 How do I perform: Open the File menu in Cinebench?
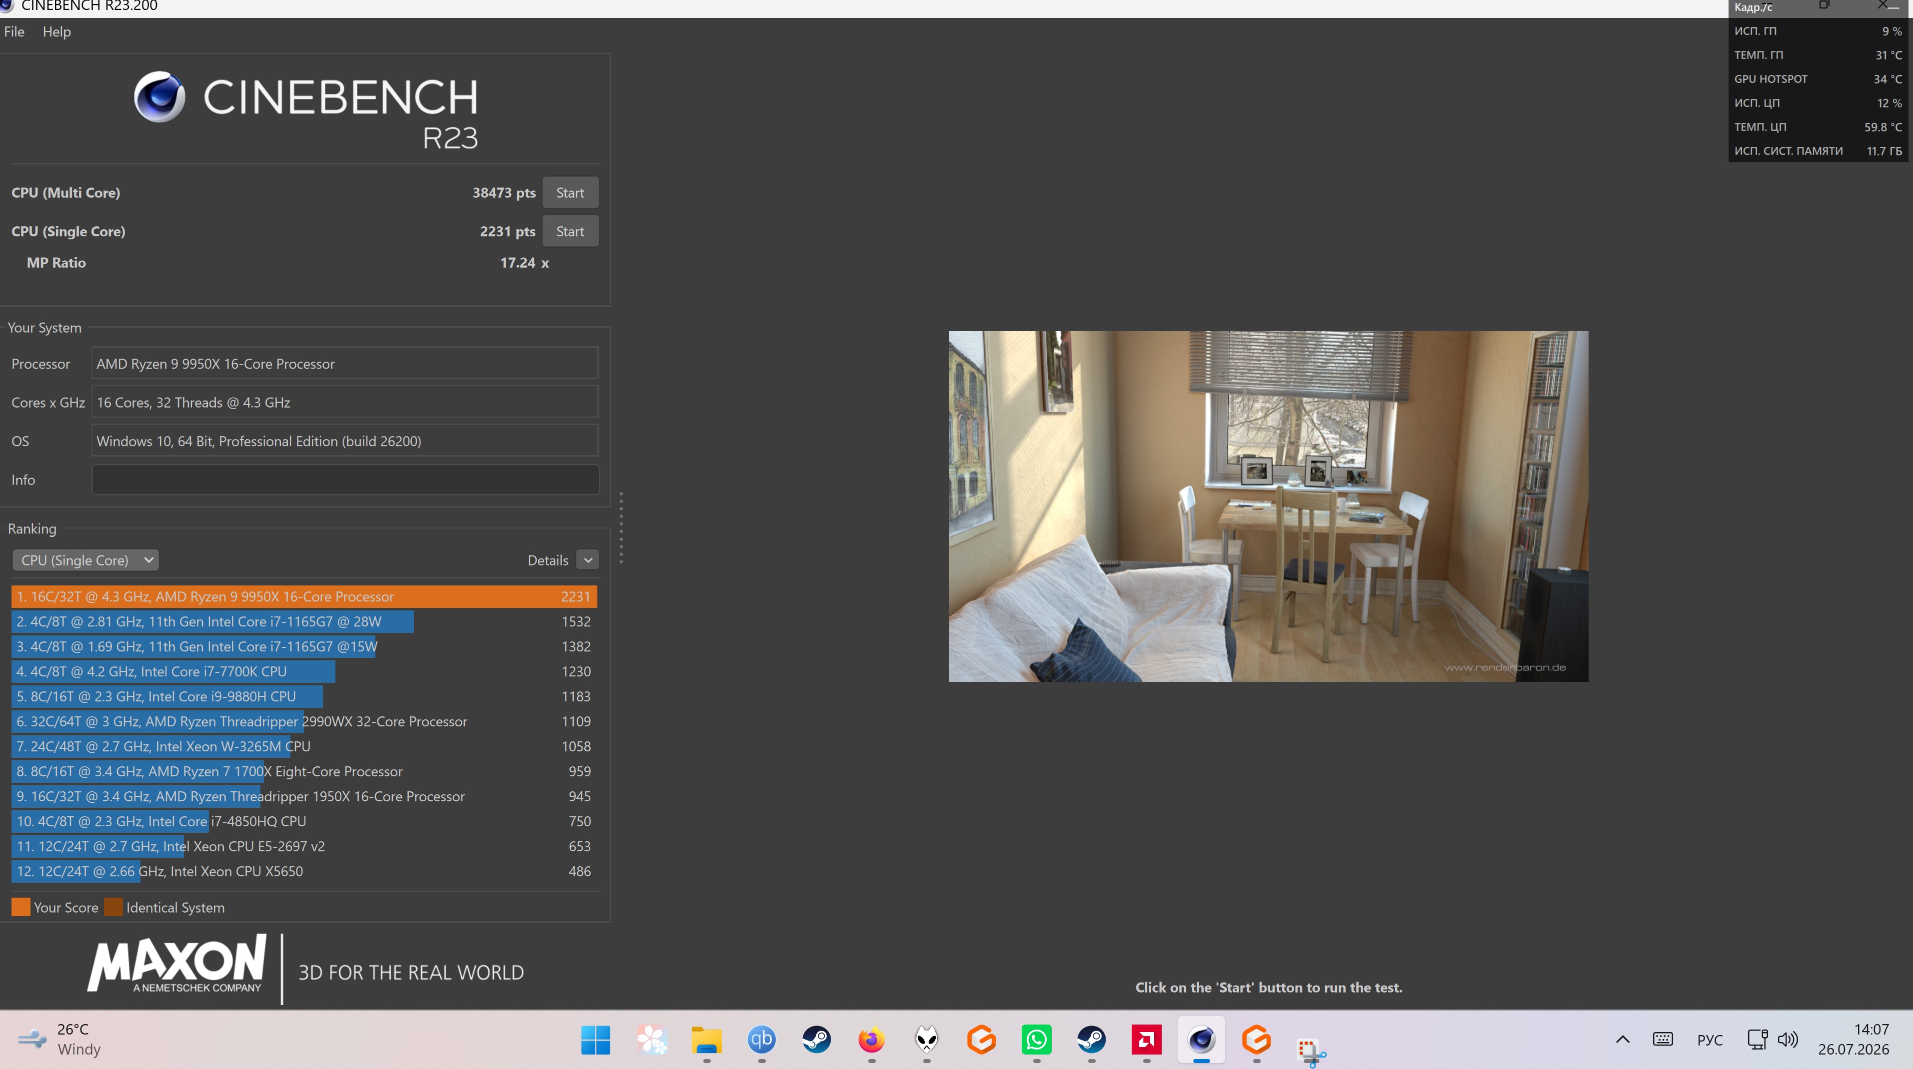pyautogui.click(x=14, y=32)
